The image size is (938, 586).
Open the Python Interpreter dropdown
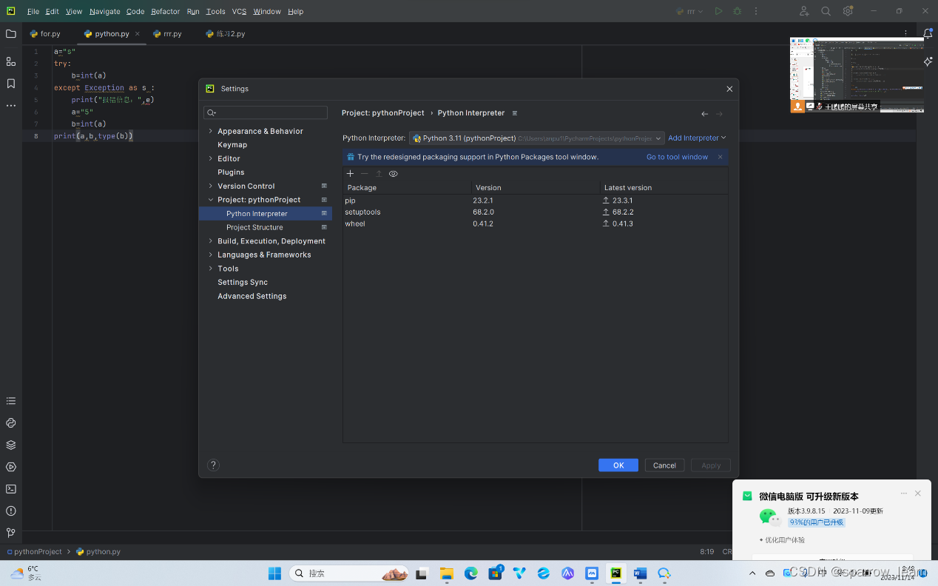[x=537, y=138]
